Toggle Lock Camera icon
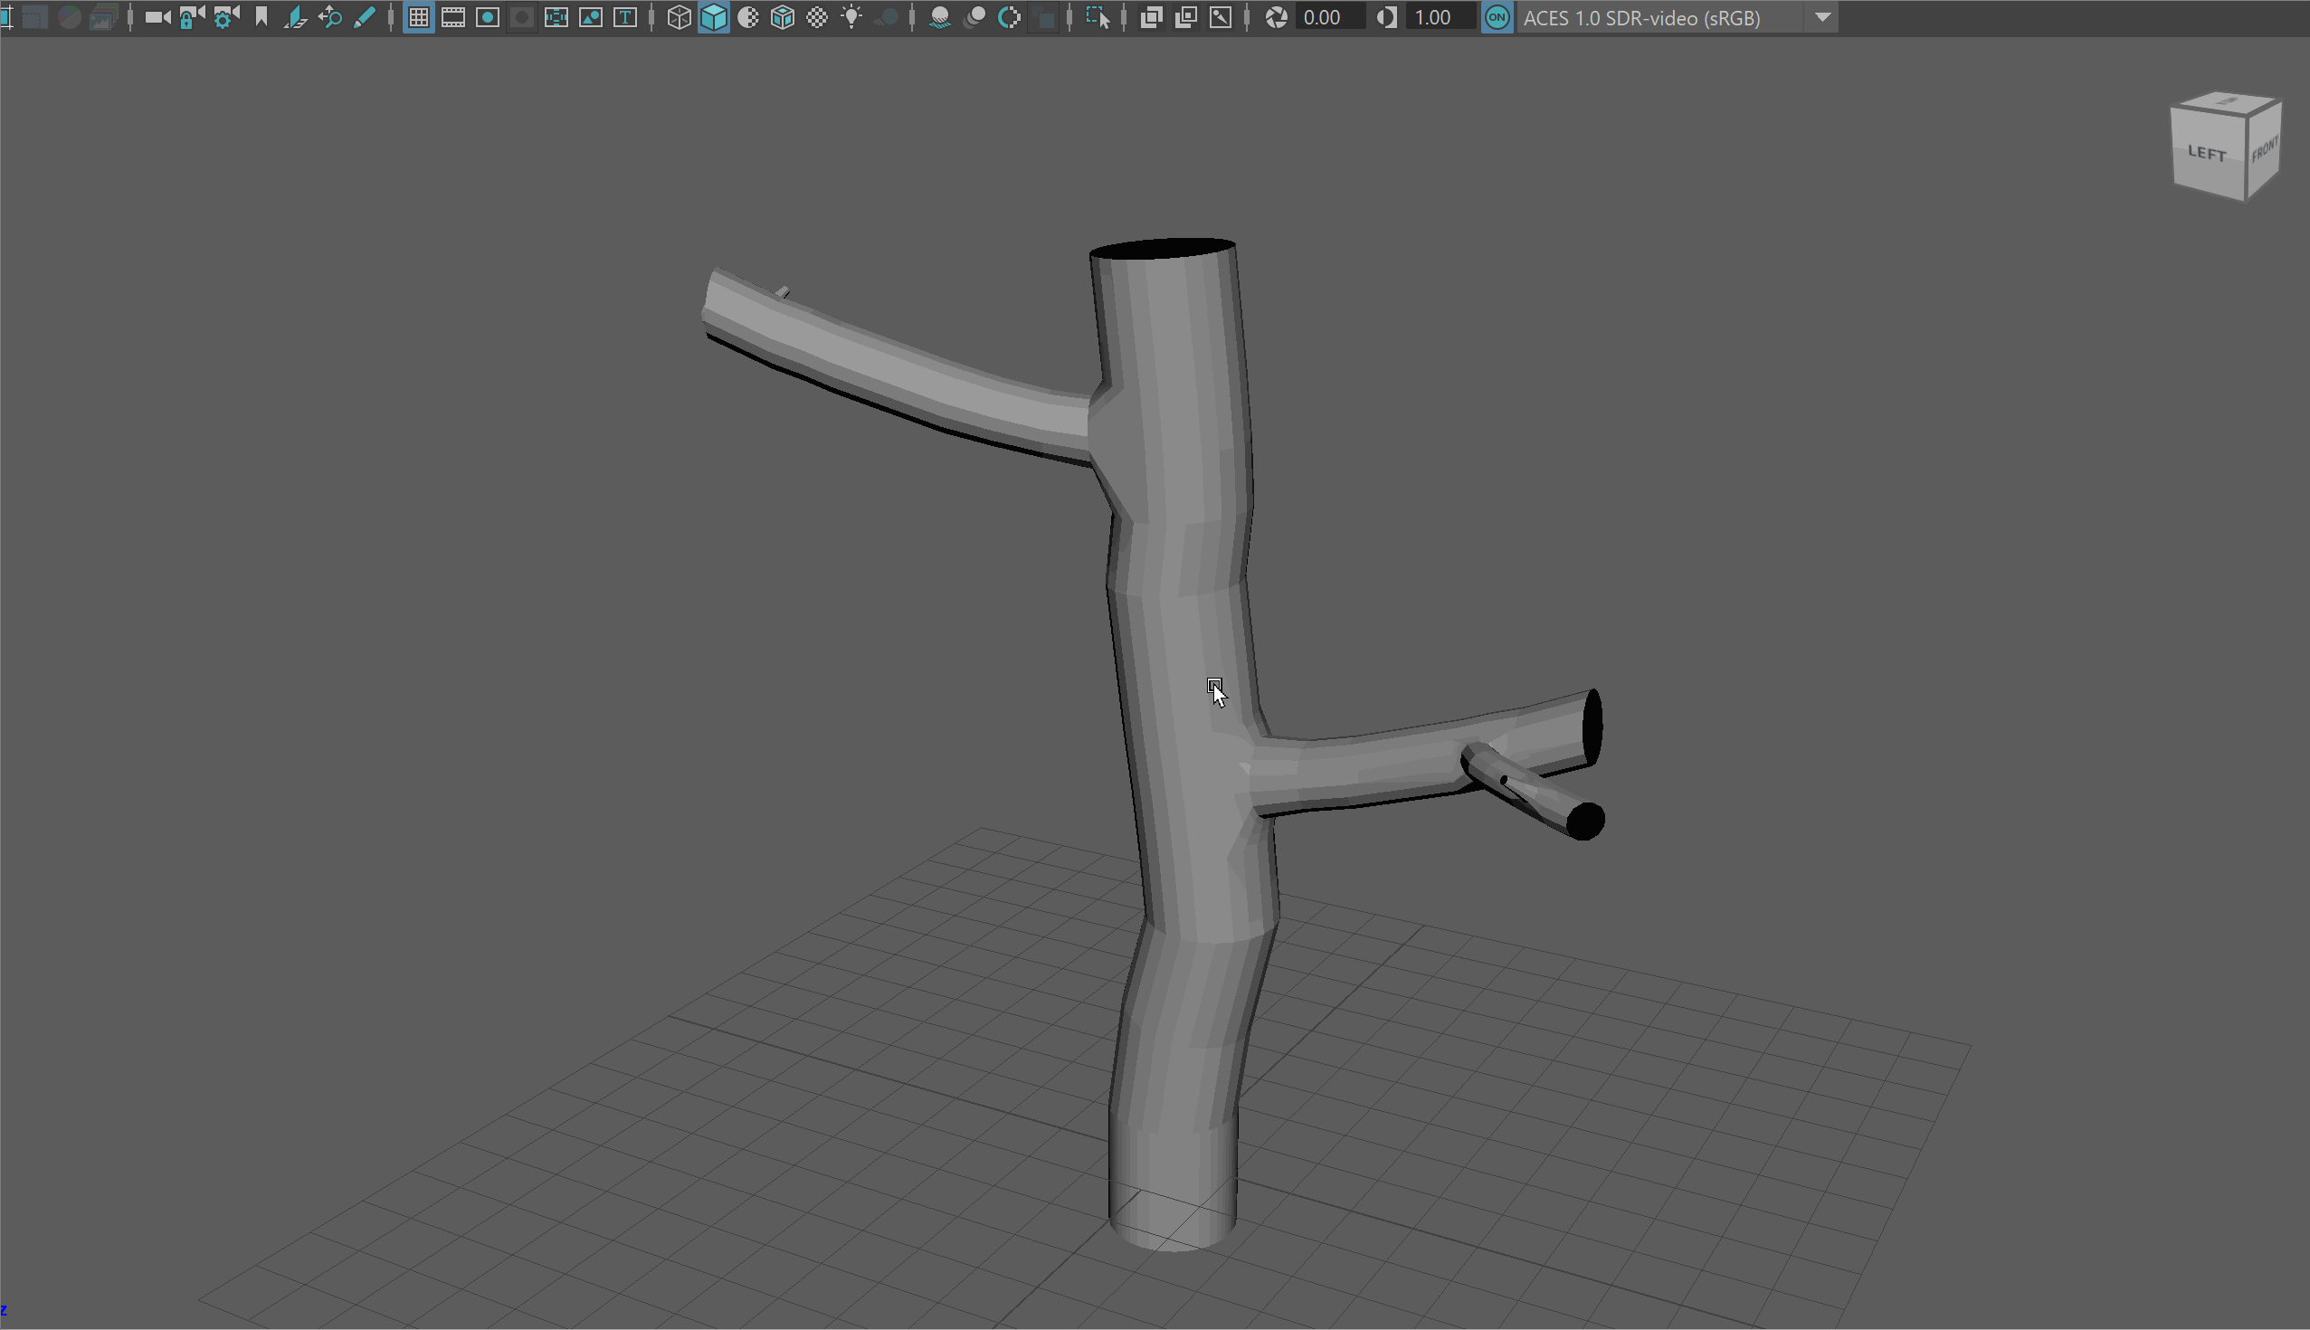 tap(191, 17)
